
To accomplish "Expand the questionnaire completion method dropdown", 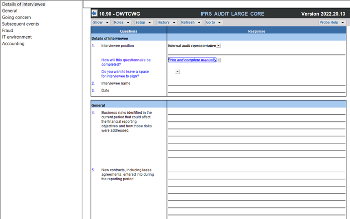I will coord(219,60).
